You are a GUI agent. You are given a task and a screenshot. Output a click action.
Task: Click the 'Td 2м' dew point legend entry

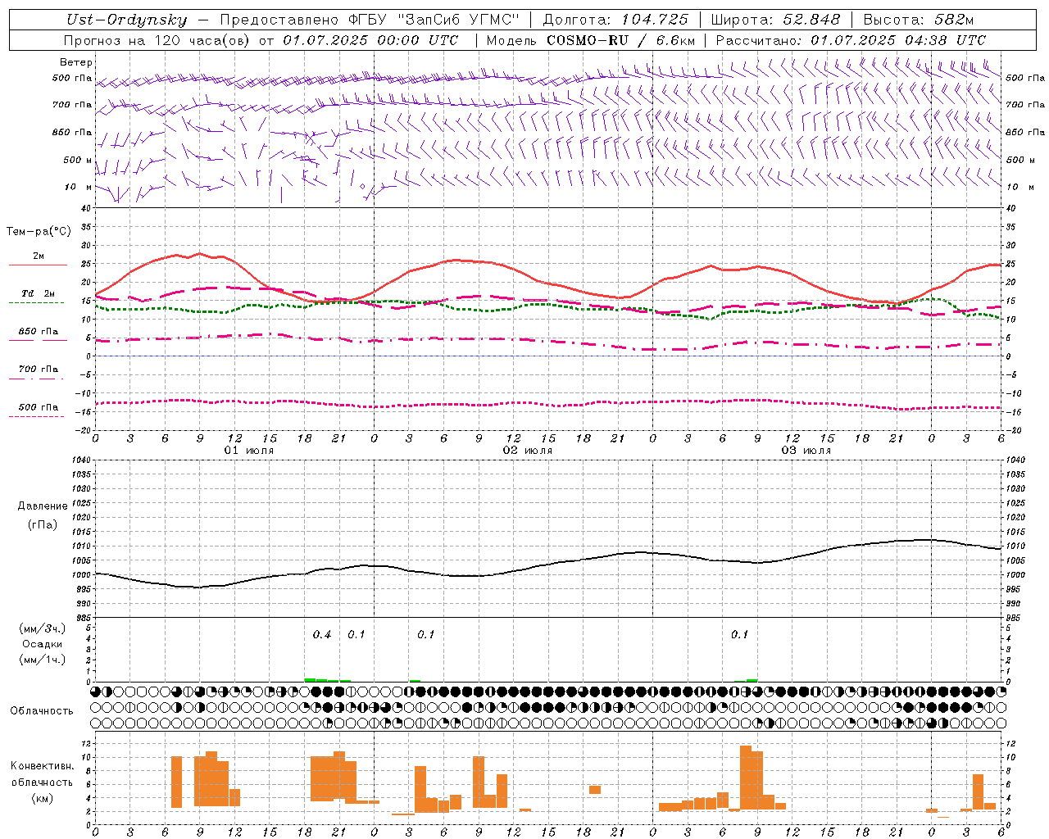coord(38,293)
